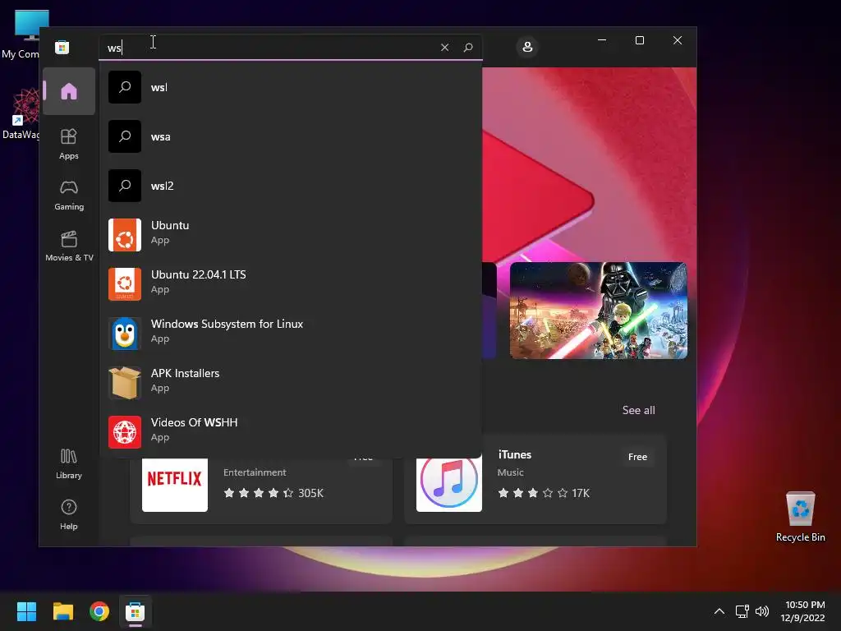
Task: Click the APK Installers box icon
Action: coord(125,383)
